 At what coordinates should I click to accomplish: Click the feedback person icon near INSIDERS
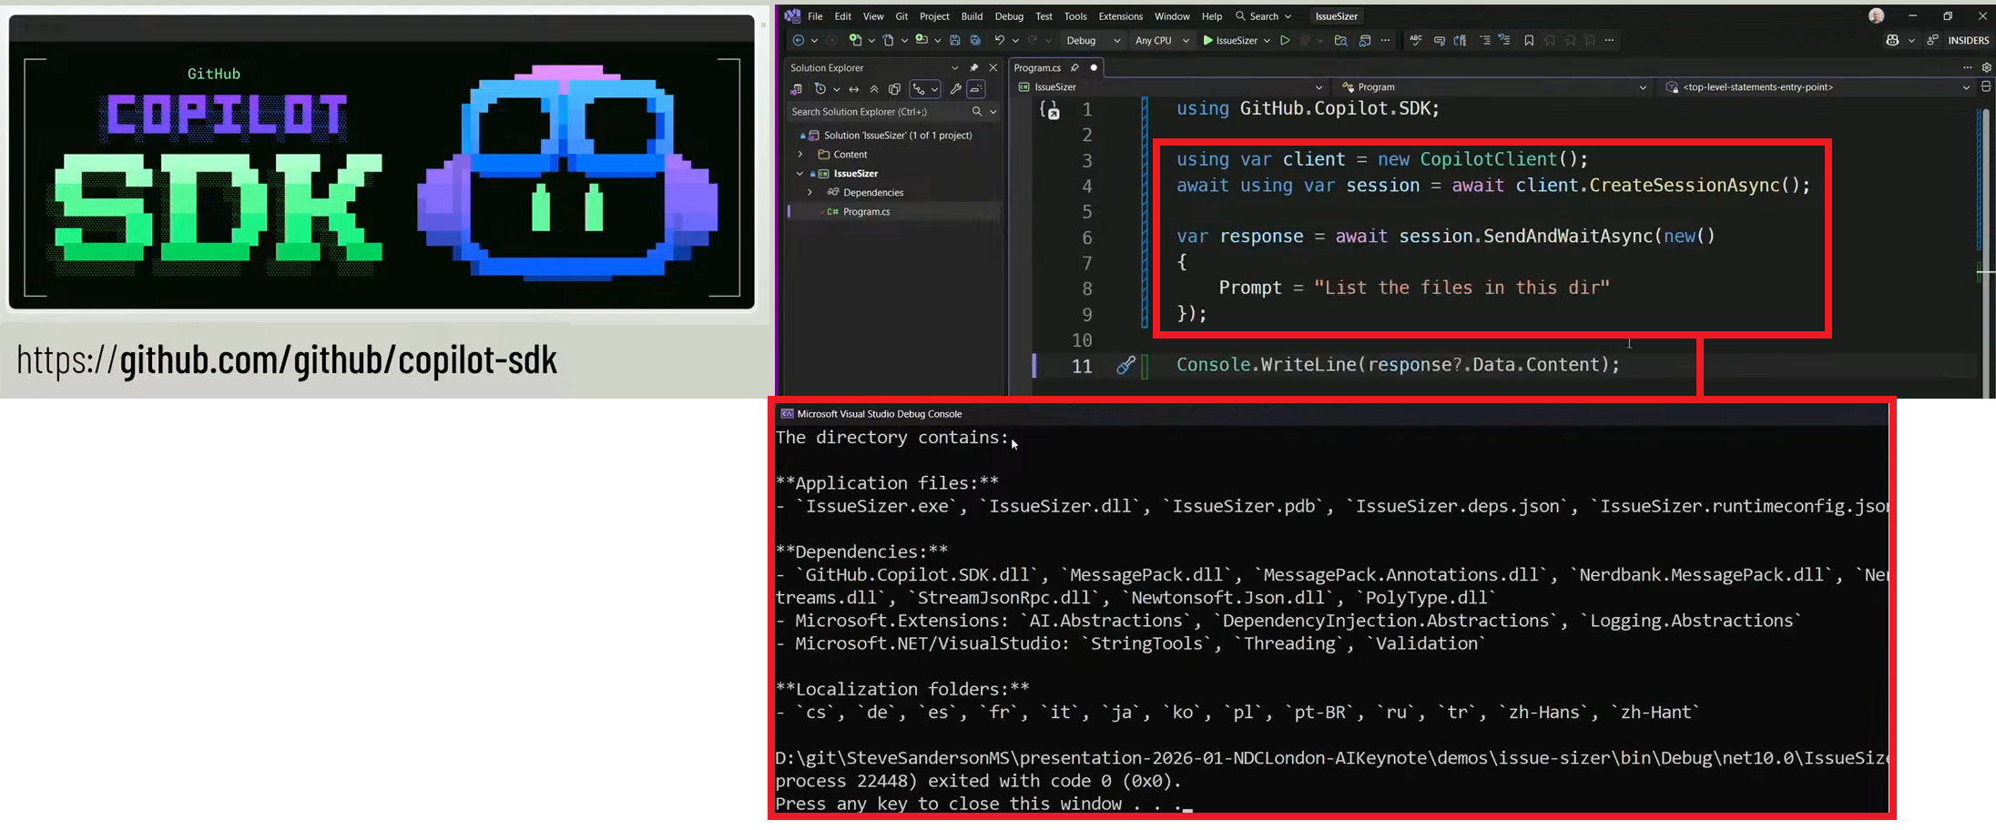click(x=1932, y=40)
